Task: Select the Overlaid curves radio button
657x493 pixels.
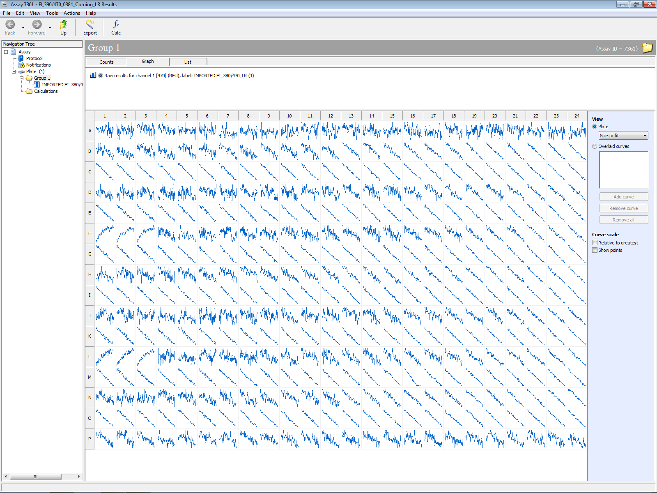Action: click(x=595, y=146)
